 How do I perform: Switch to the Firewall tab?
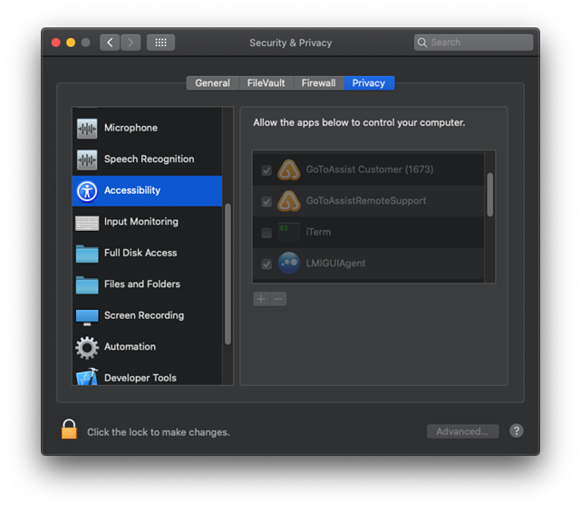coord(319,83)
